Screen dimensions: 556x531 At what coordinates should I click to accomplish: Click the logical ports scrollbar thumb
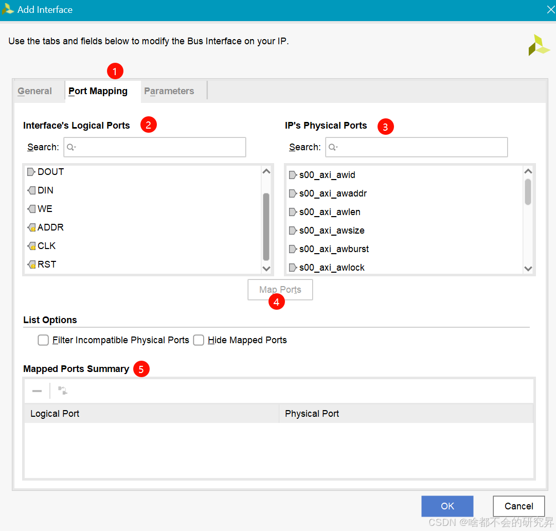[x=266, y=227]
